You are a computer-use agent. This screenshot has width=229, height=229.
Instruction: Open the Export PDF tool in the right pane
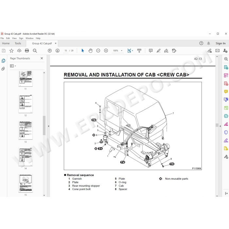tap(226, 67)
